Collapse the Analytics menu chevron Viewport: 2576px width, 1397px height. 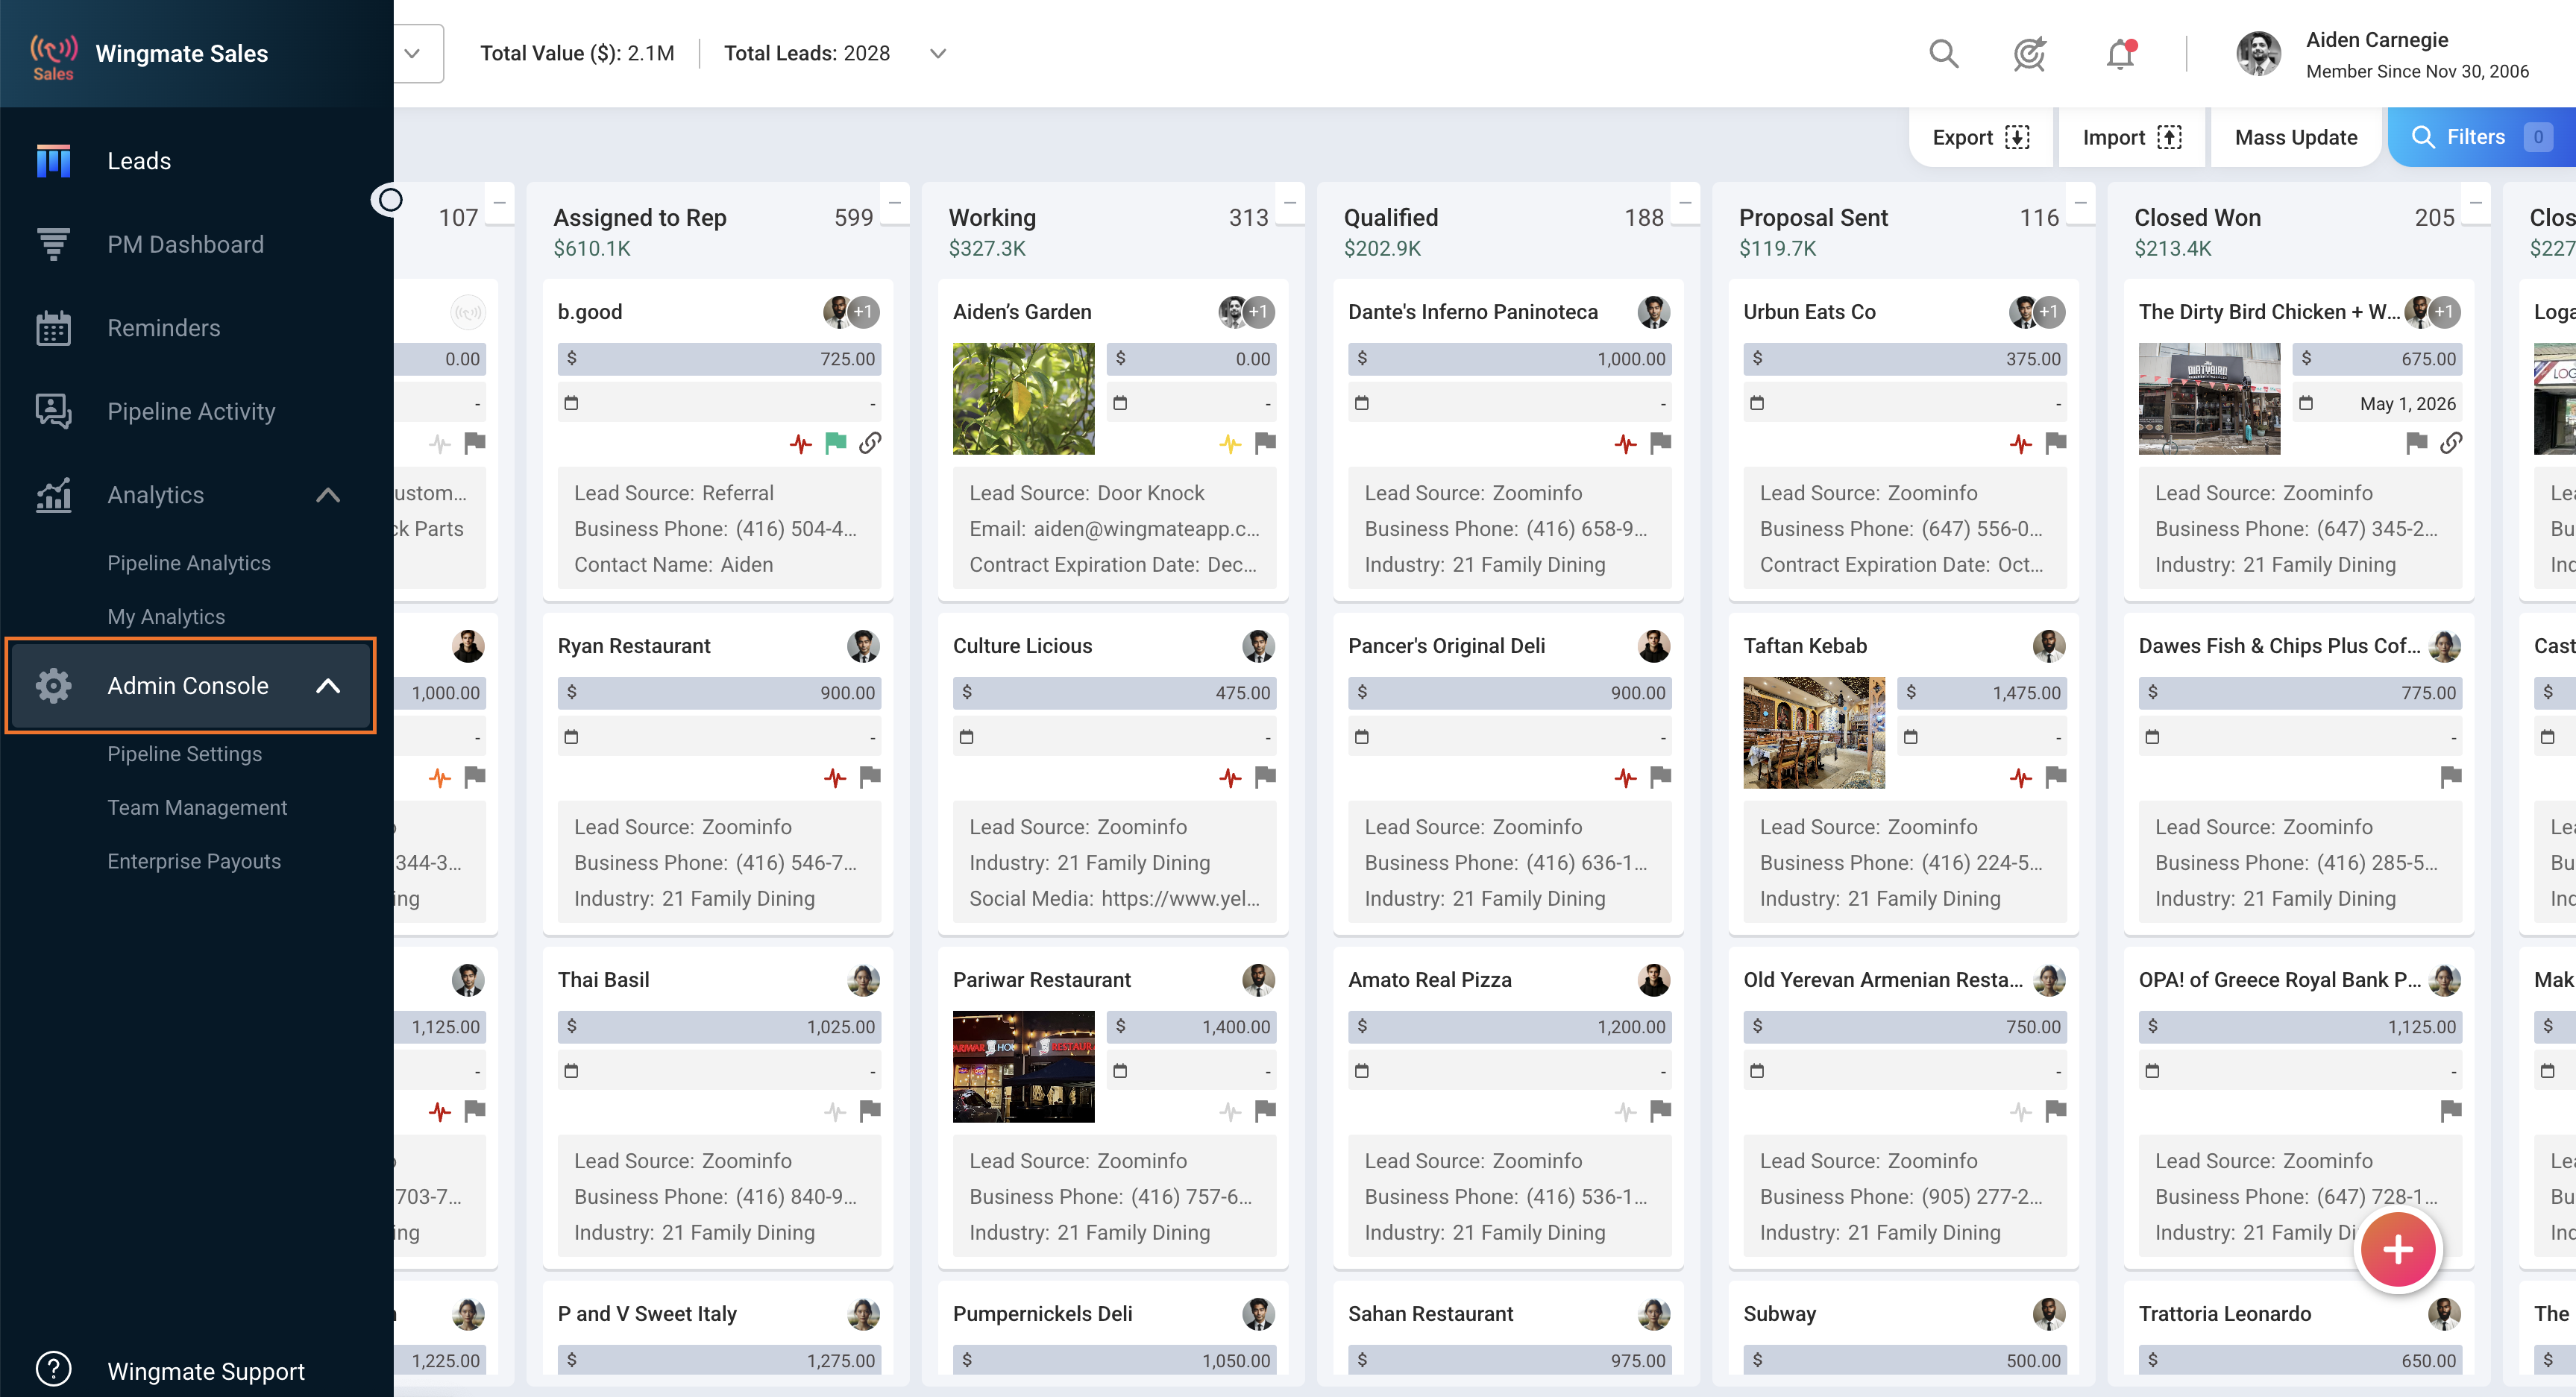click(328, 495)
